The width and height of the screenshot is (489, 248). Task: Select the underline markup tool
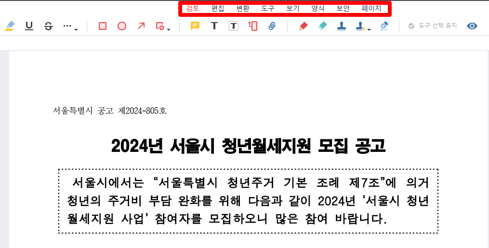pyautogui.click(x=29, y=26)
